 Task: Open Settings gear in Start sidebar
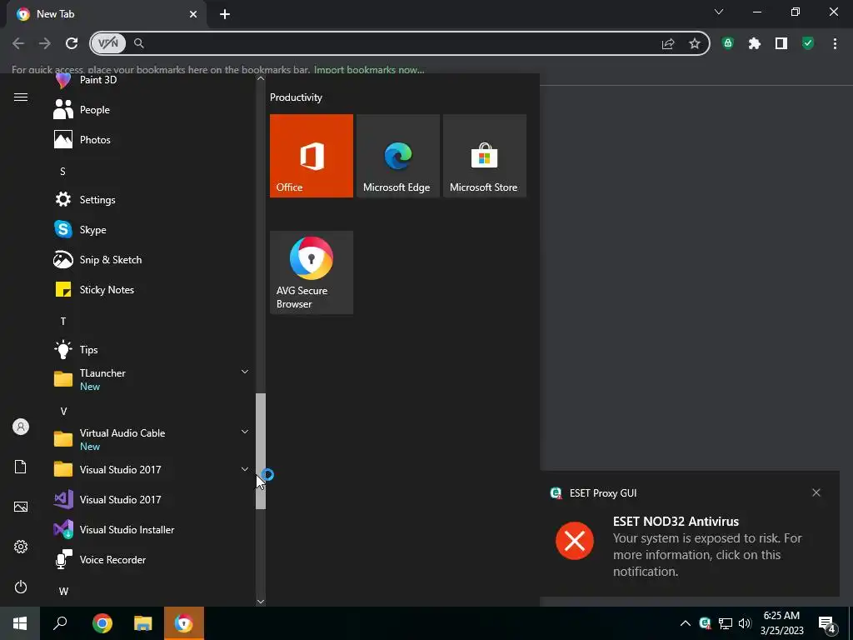(x=21, y=547)
